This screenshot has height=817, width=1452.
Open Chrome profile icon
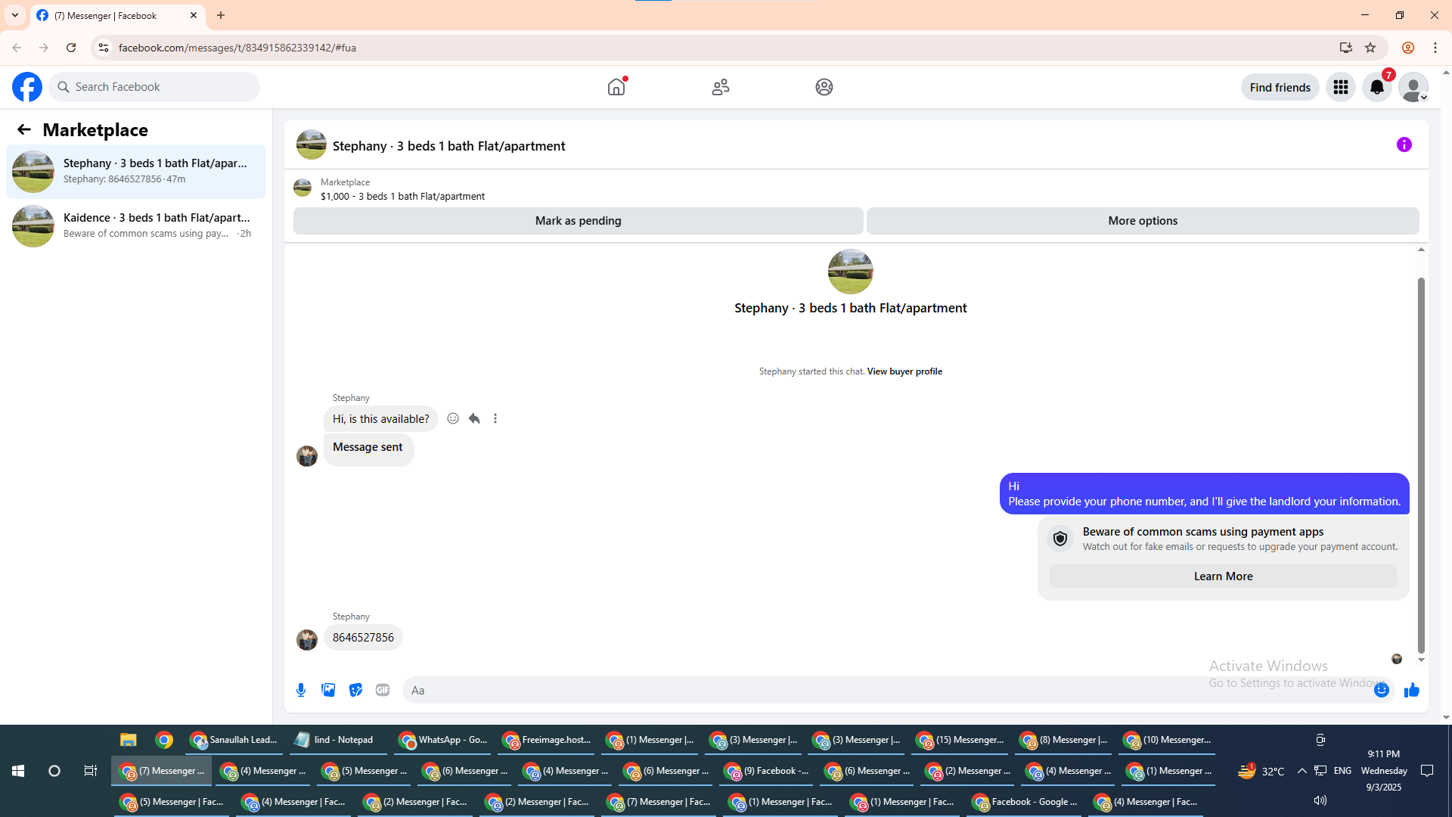(x=1408, y=48)
